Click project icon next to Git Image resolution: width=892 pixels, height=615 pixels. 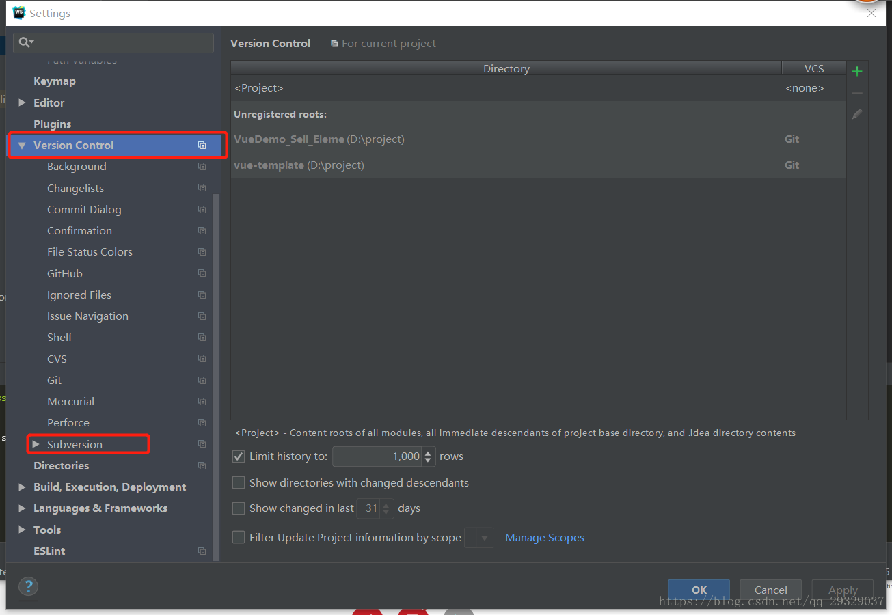tap(202, 380)
